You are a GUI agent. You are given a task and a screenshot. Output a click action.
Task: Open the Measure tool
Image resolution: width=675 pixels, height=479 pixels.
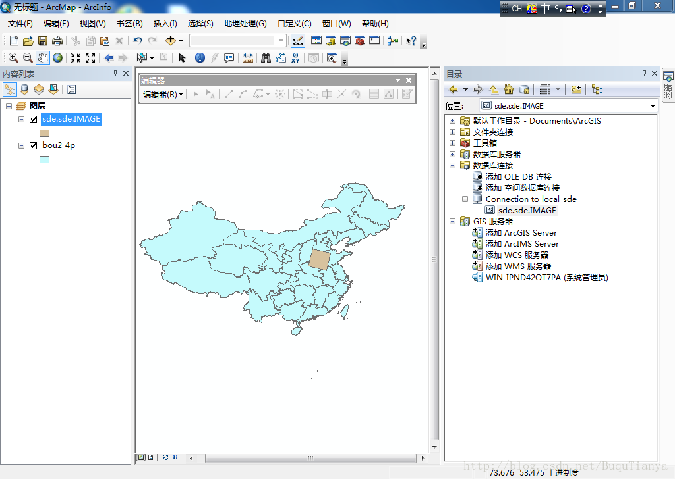coord(248,58)
